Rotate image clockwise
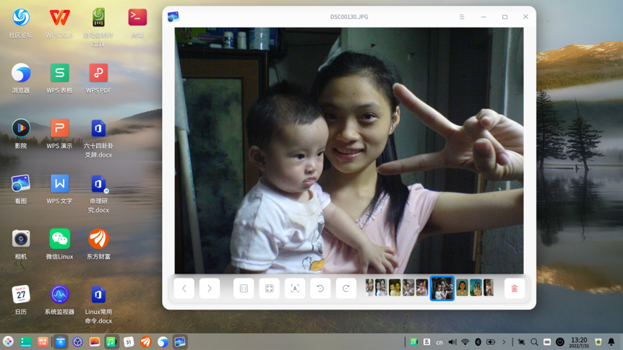 [x=345, y=289]
